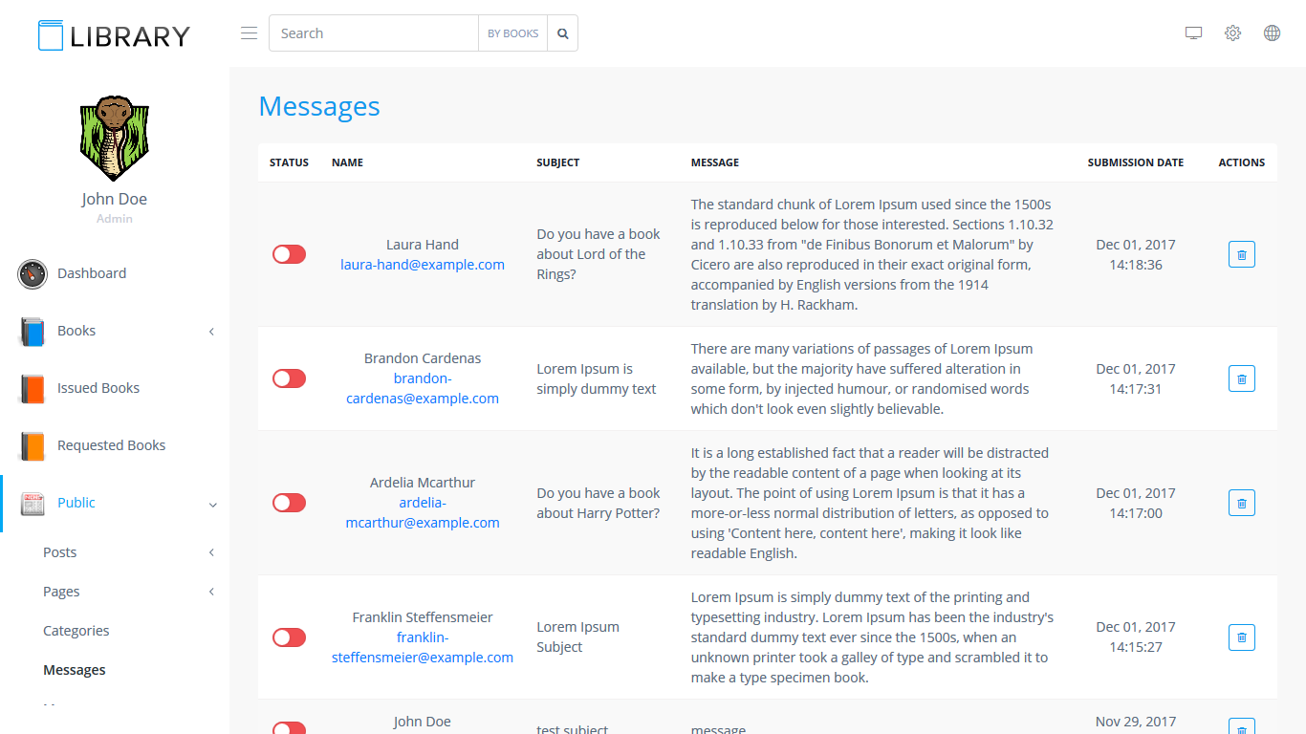Click into the Search input field
The image size is (1306, 734).
coord(373,33)
